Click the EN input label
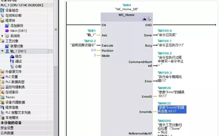The width and height of the screenshot is (219, 136). tap(104, 25)
